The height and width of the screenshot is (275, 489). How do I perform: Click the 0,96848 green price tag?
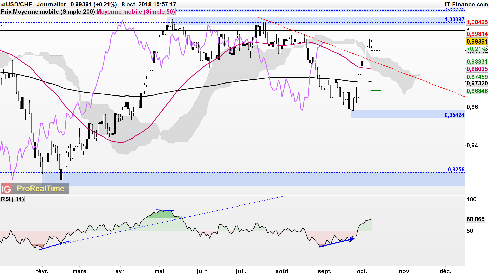[x=477, y=91]
